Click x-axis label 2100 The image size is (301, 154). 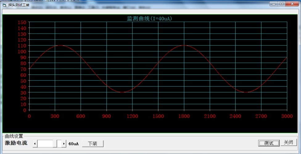pyautogui.click(x=210, y=116)
